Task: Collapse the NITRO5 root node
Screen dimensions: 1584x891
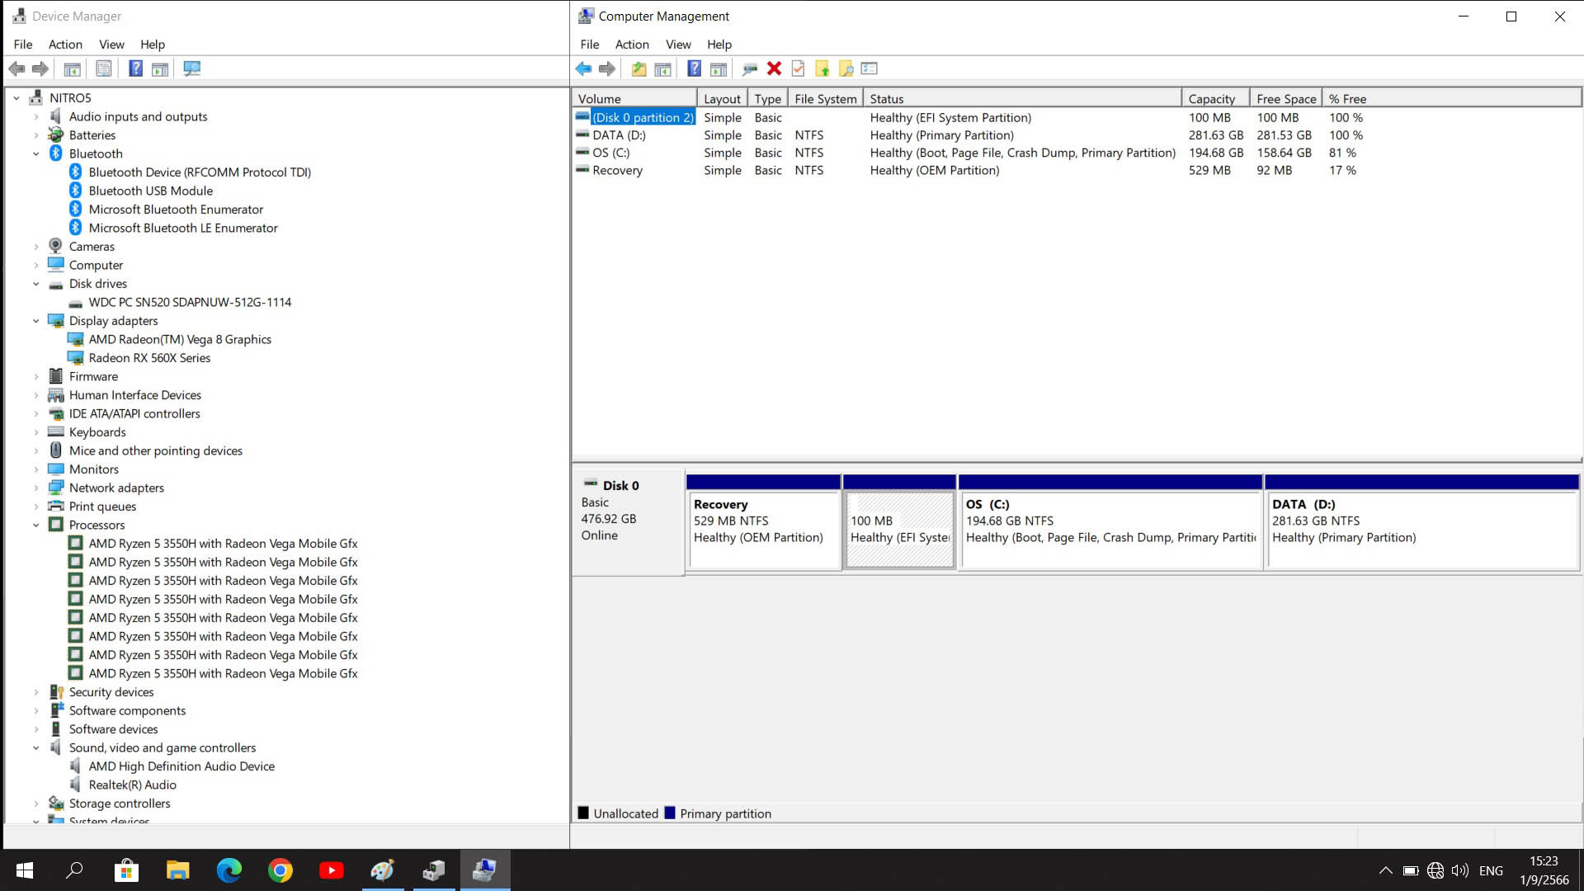Action: pyautogui.click(x=16, y=98)
